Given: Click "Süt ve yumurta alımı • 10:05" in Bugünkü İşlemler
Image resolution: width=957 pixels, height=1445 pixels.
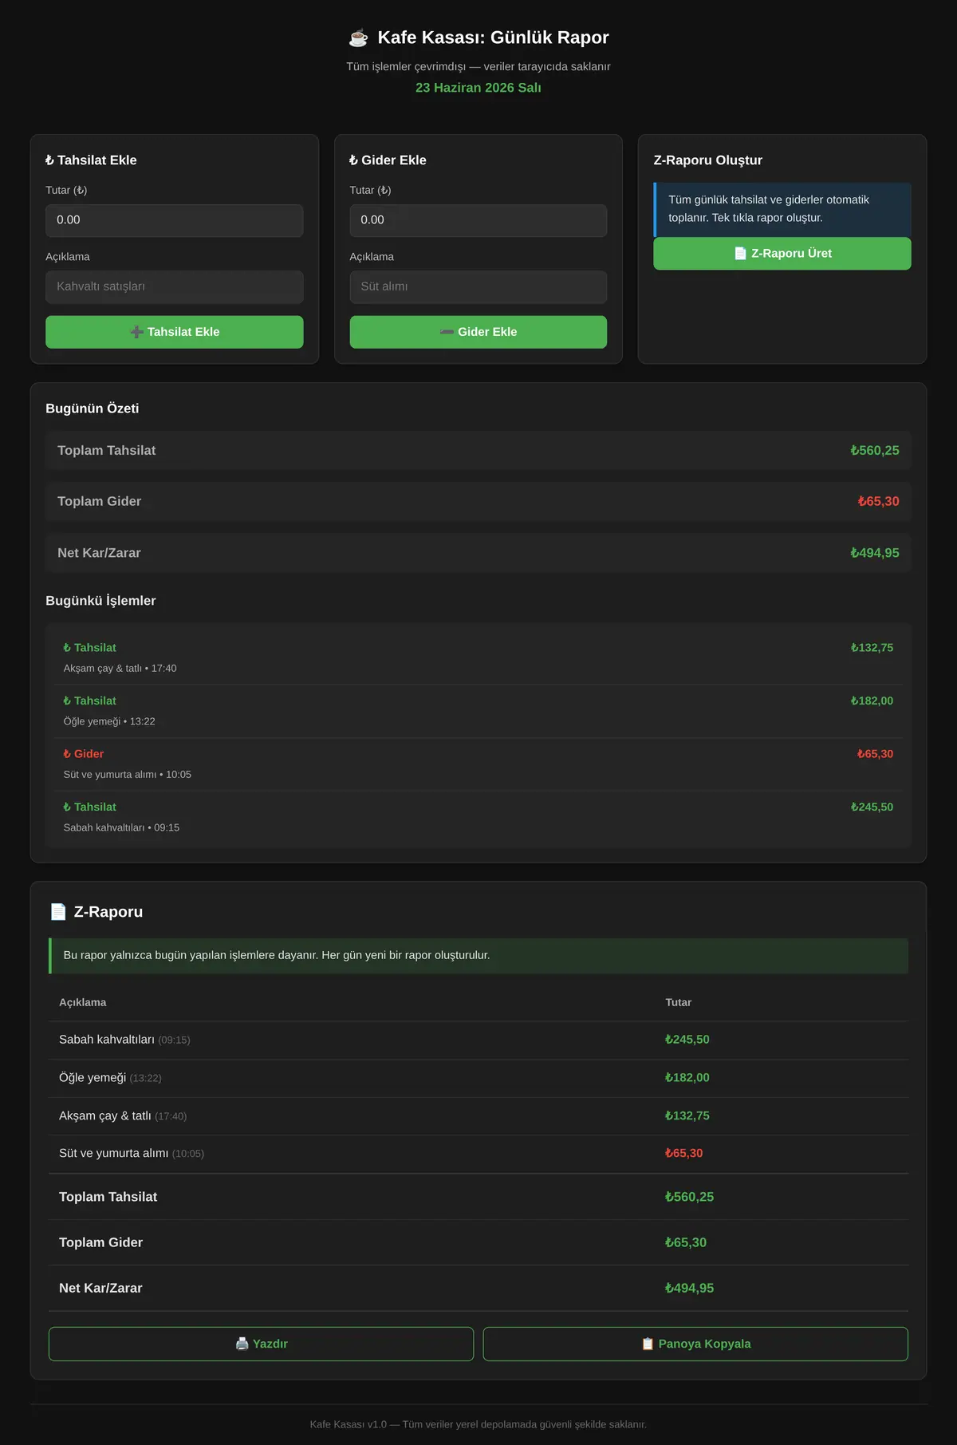Looking at the screenshot, I should click(128, 775).
